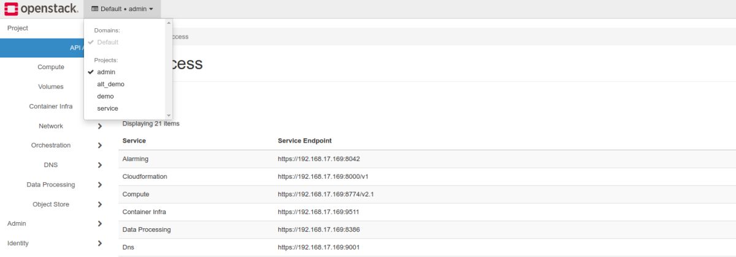The width and height of the screenshot is (736, 257).
Task: Click endpoint https://192.168.17.169:8042
Action: pyautogui.click(x=319, y=159)
